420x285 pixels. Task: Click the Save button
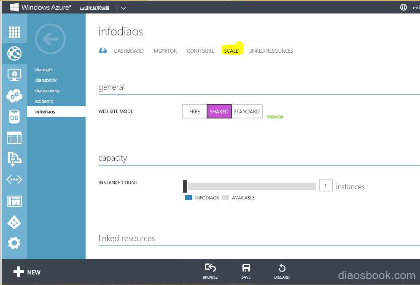point(246,271)
